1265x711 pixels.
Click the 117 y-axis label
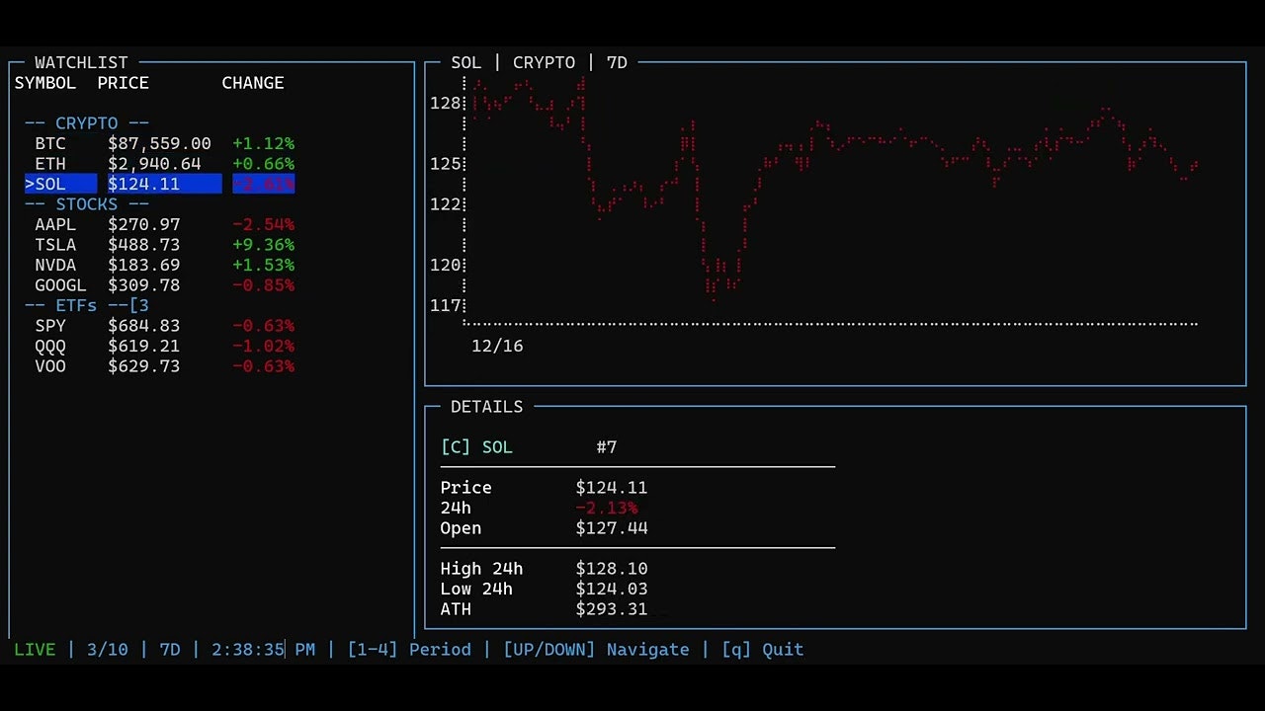[x=446, y=305]
